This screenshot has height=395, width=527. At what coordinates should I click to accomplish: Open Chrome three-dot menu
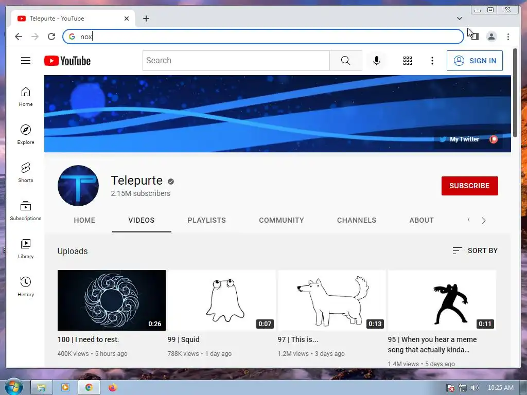click(508, 37)
